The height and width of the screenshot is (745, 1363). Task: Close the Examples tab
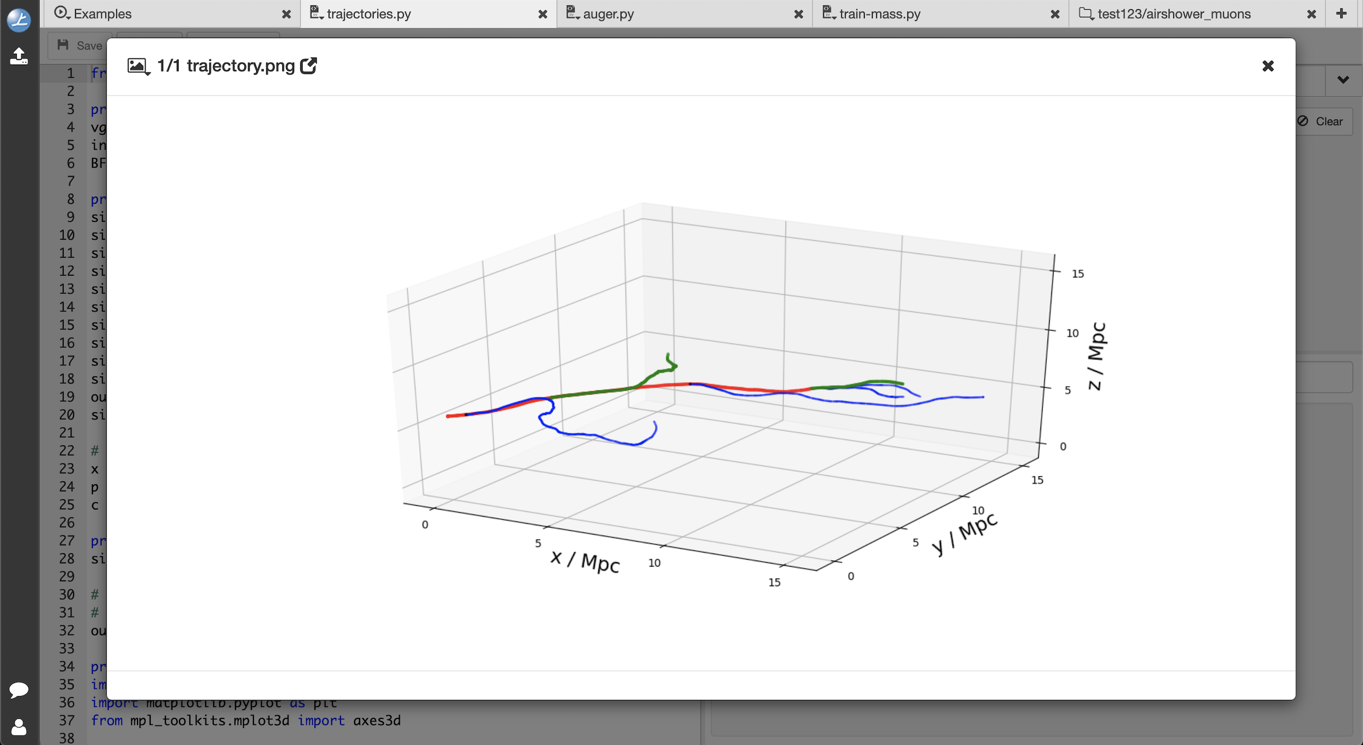point(286,14)
